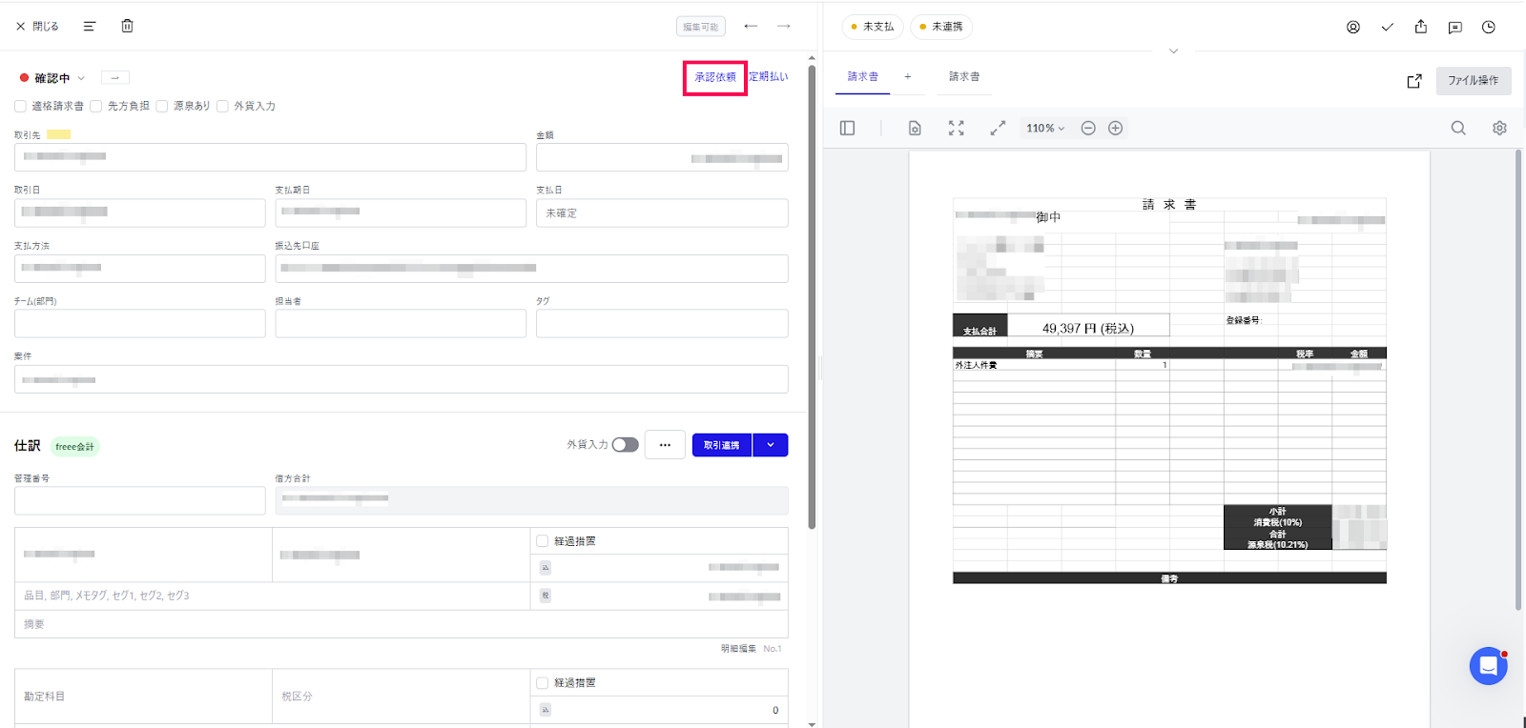
Task: Click the 品目, 部門, メモタグ field
Action: (x=273, y=596)
